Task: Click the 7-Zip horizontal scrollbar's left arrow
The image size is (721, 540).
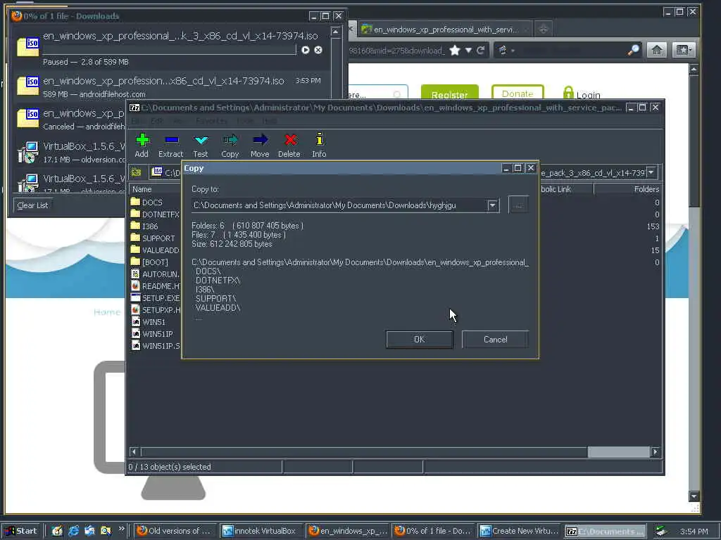Action: (x=134, y=452)
